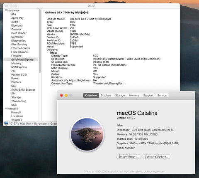Image resolution: width=199 pixels, height=178 pixels.
Task: Click the Software Update button
Action: click(x=156, y=156)
